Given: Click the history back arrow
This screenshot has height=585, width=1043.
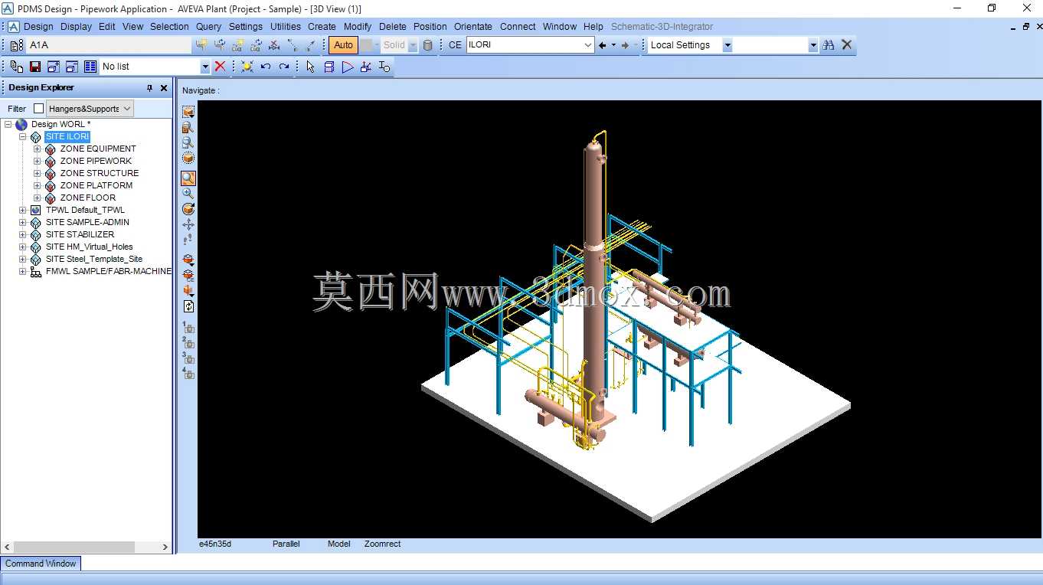Looking at the screenshot, I should (x=602, y=45).
